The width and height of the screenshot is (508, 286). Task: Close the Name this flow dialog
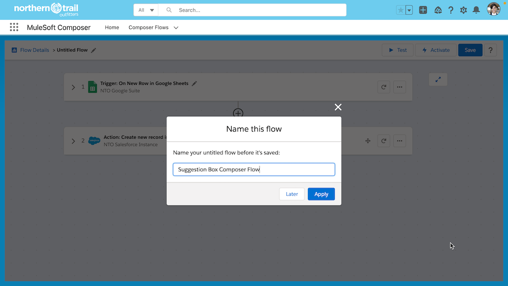(x=338, y=107)
